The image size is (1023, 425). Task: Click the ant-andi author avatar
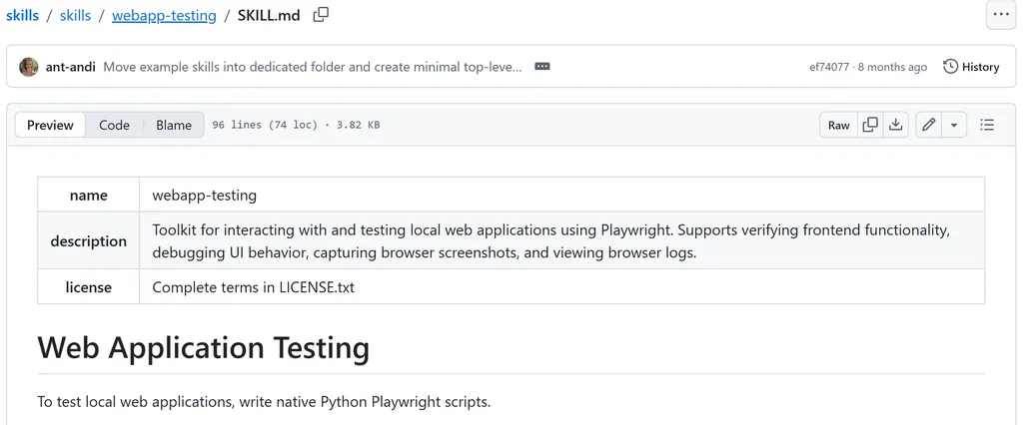29,67
